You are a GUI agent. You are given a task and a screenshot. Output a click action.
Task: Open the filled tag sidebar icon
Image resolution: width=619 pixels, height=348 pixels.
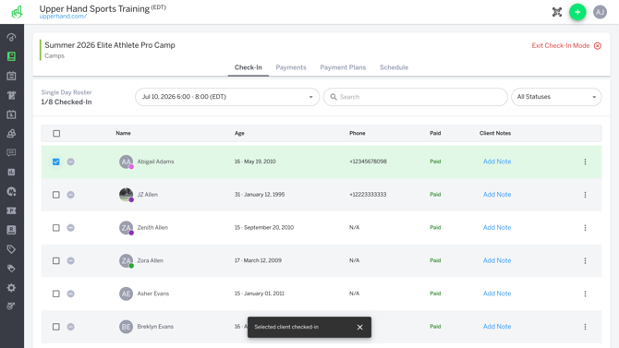[11, 269]
